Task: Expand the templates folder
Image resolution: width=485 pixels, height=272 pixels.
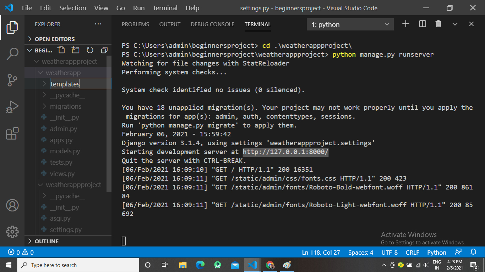Action: (44, 84)
